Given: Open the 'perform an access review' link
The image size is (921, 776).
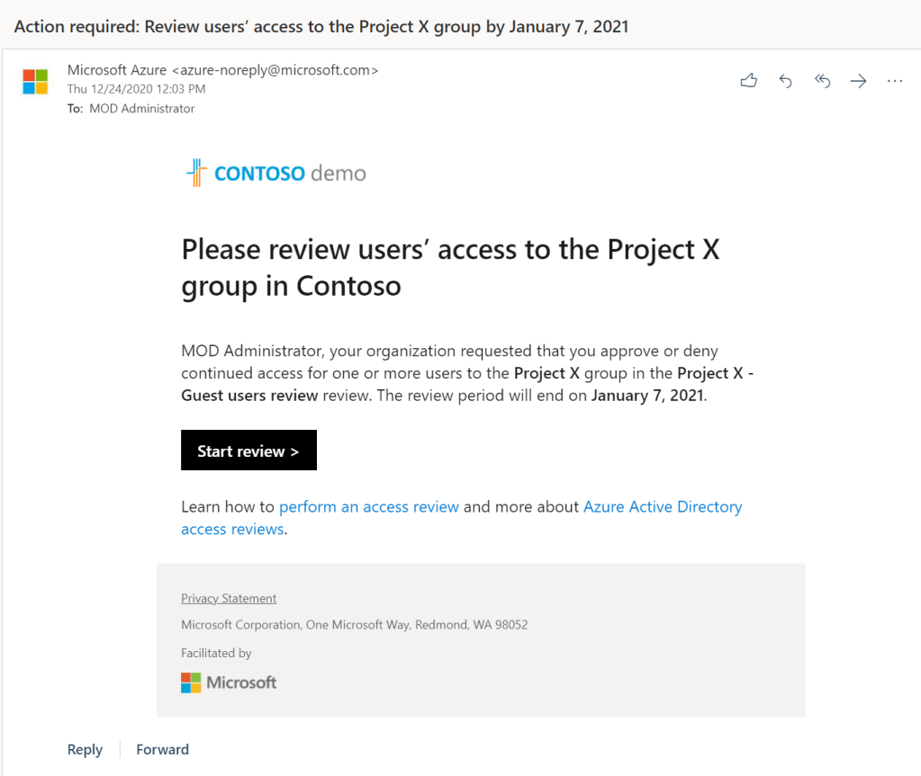Looking at the screenshot, I should (x=369, y=506).
